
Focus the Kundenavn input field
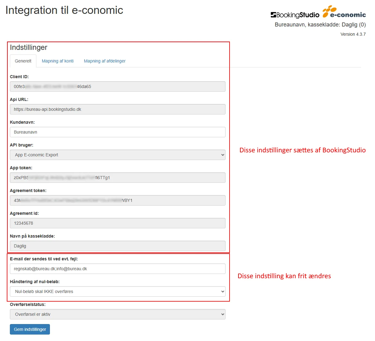[117, 132]
